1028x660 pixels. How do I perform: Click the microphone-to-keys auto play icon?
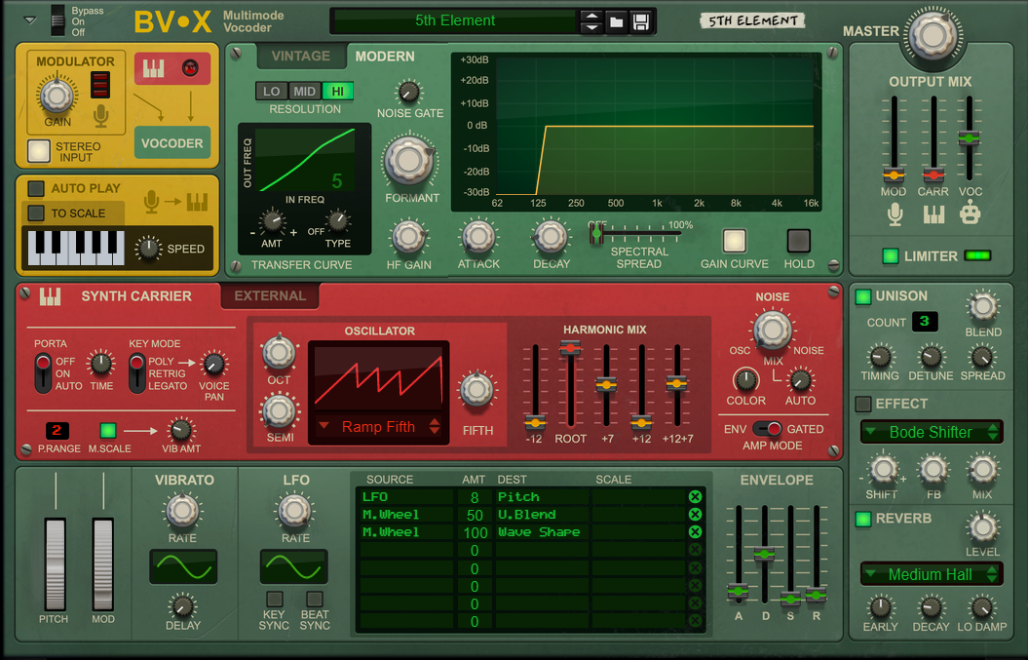(x=175, y=202)
